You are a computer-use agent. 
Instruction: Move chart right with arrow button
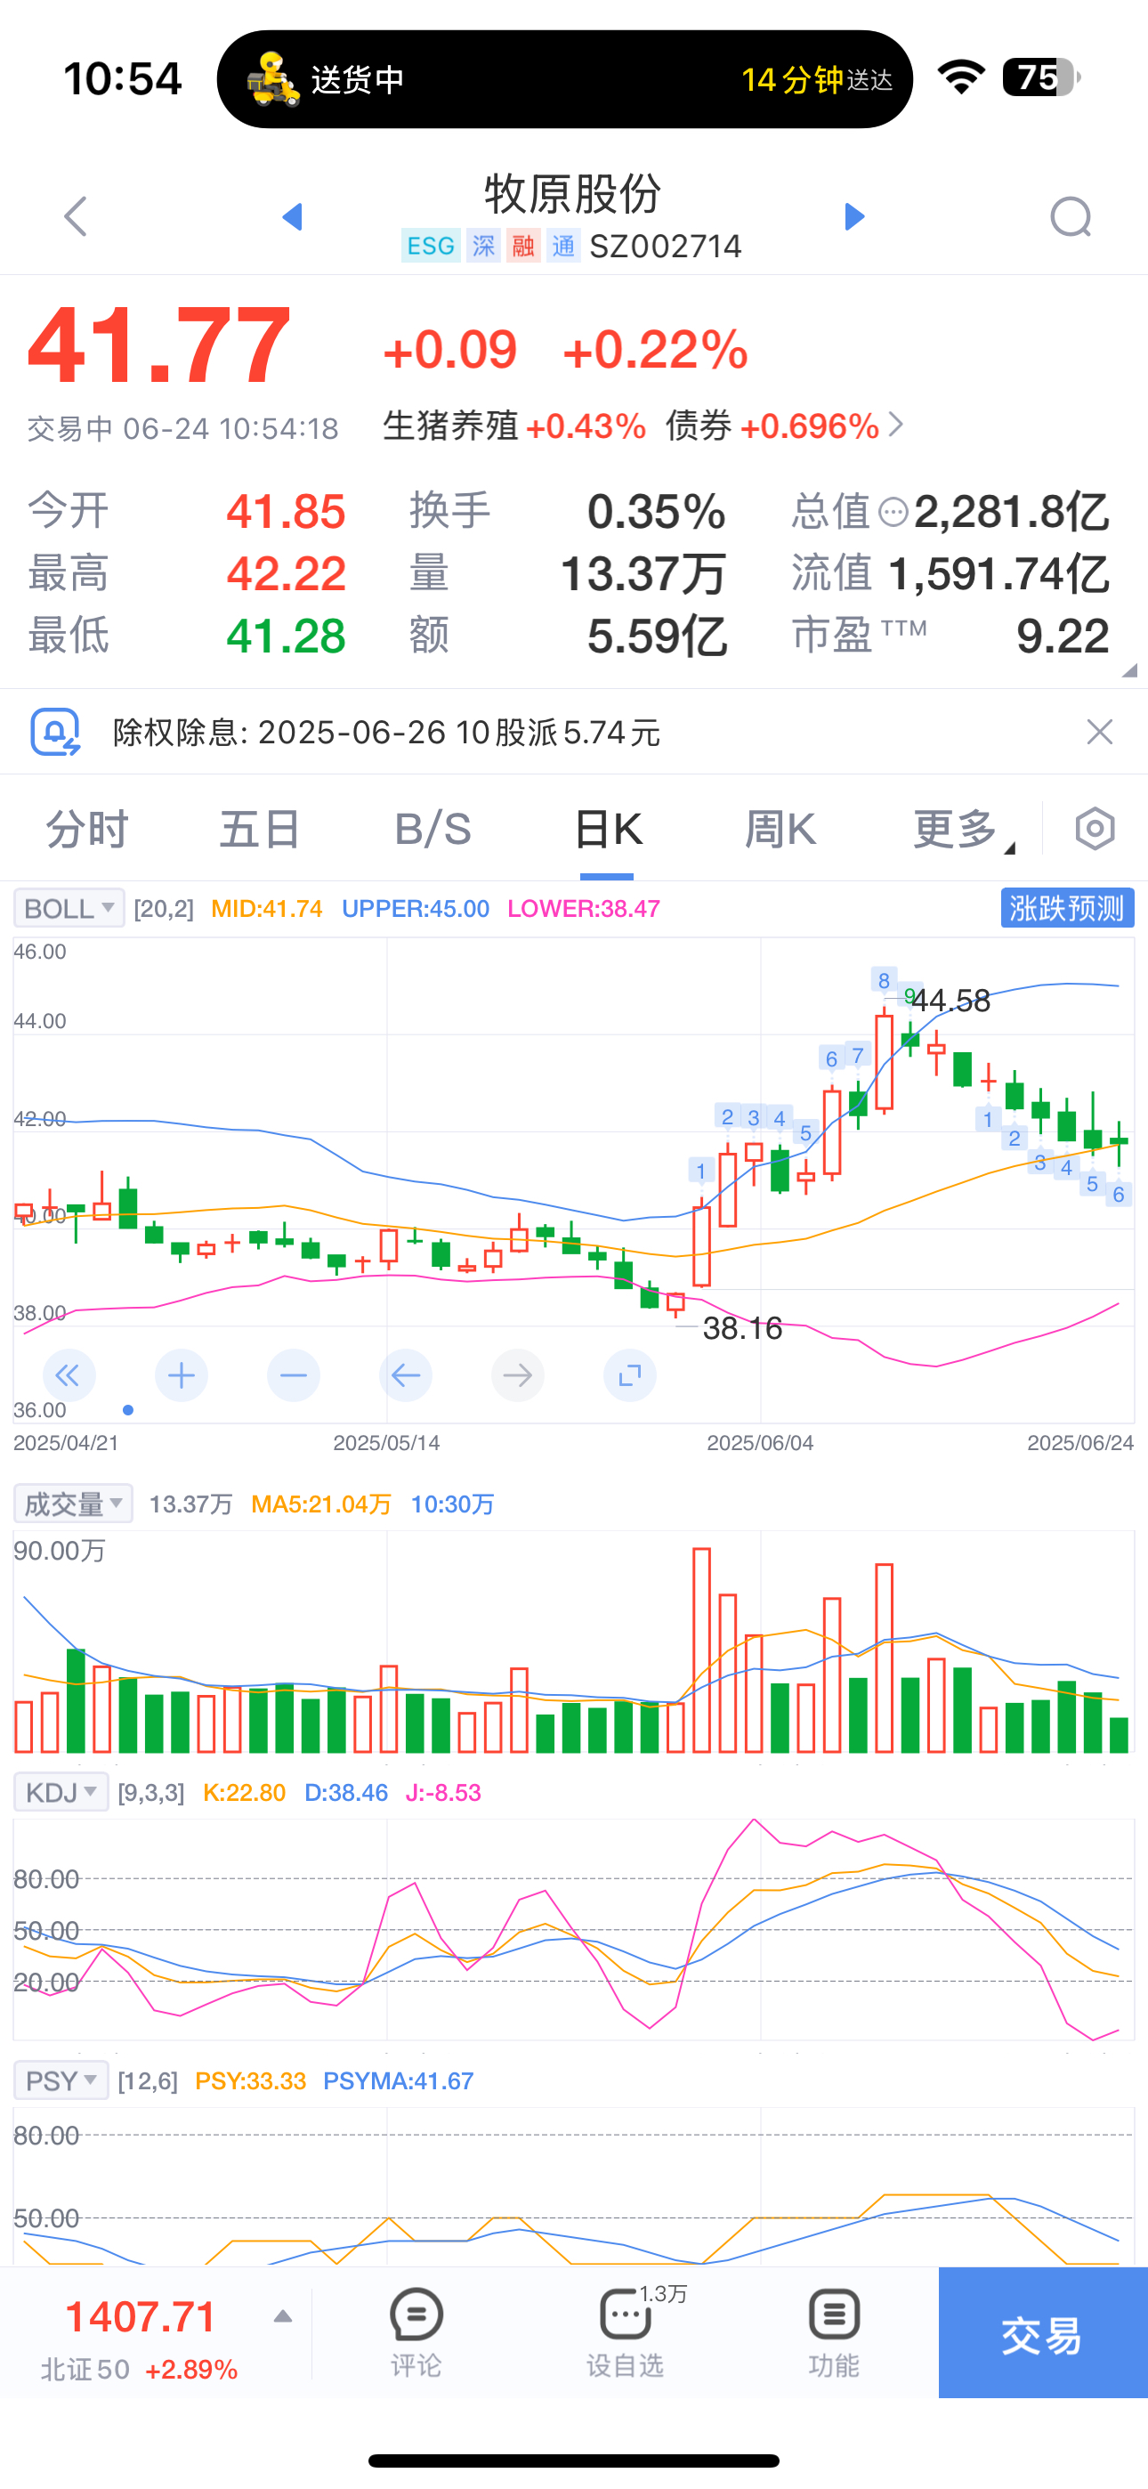518,1375
